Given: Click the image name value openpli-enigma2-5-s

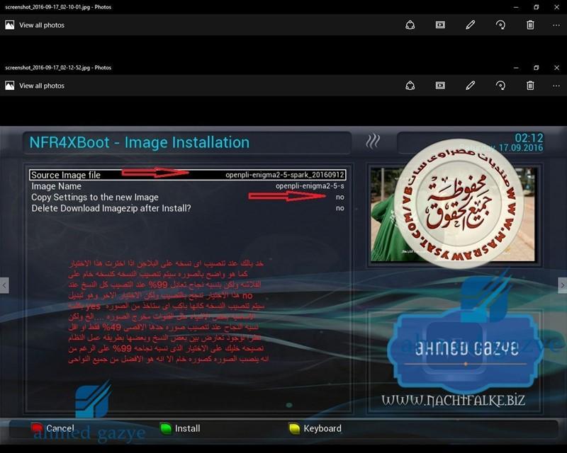Looking at the screenshot, I should click(310, 186).
